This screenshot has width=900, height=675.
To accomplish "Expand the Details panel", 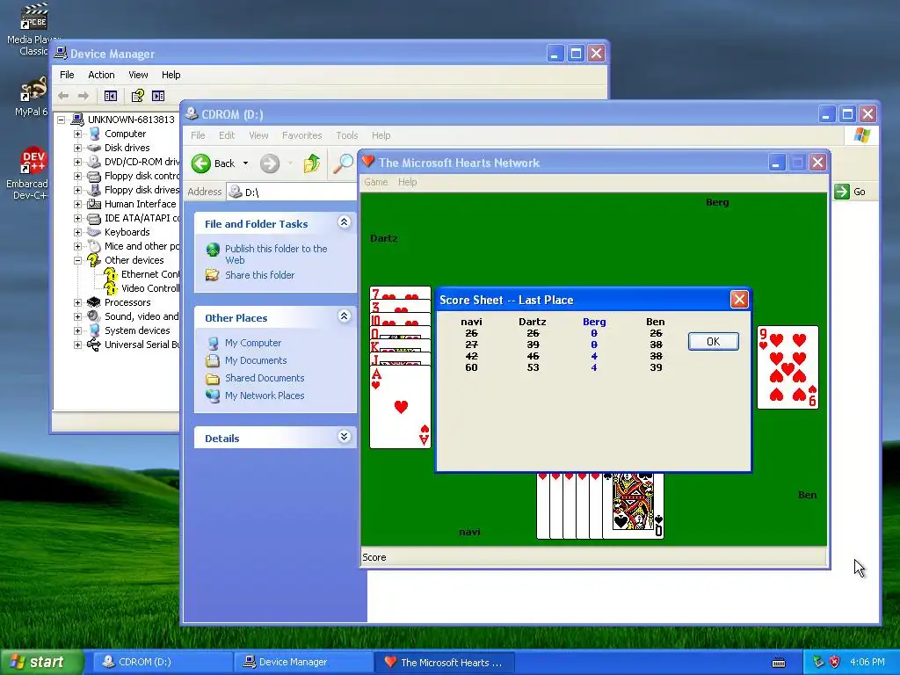I will point(344,438).
